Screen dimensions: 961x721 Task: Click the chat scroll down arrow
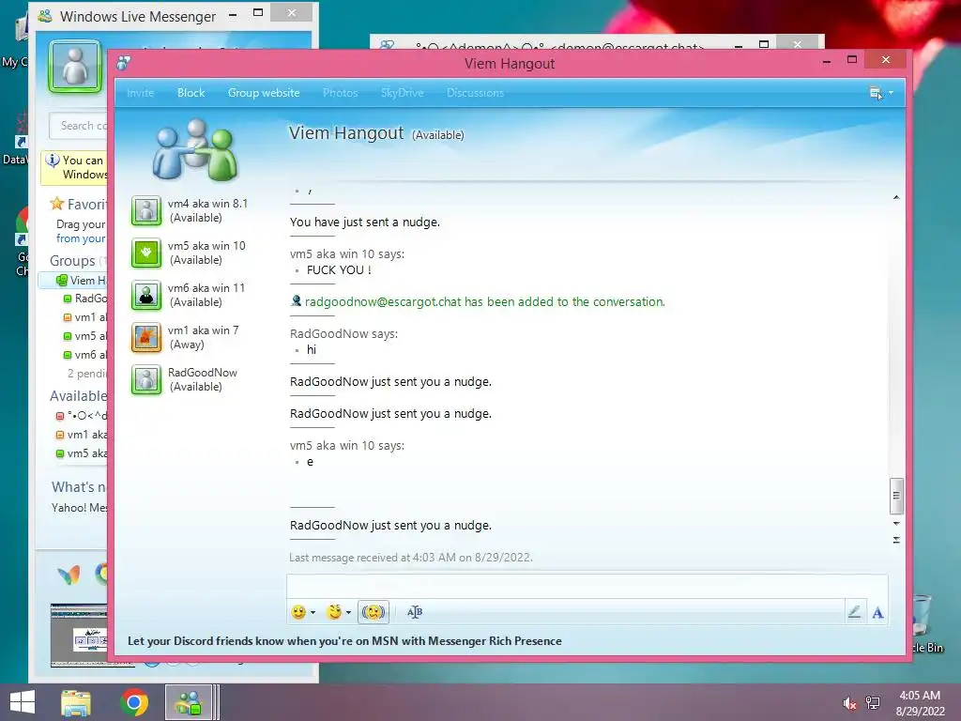click(x=896, y=524)
